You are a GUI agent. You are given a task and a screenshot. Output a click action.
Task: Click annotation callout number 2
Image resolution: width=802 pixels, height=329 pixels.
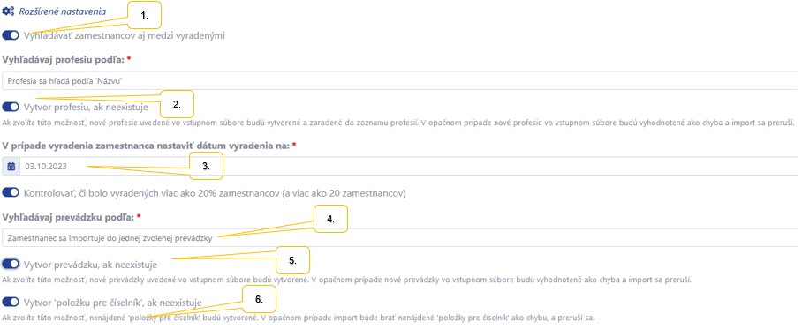click(178, 104)
